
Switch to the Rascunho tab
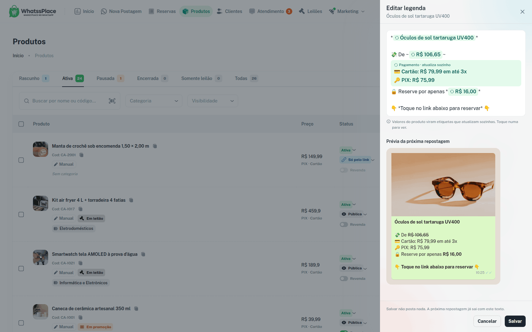point(34,78)
